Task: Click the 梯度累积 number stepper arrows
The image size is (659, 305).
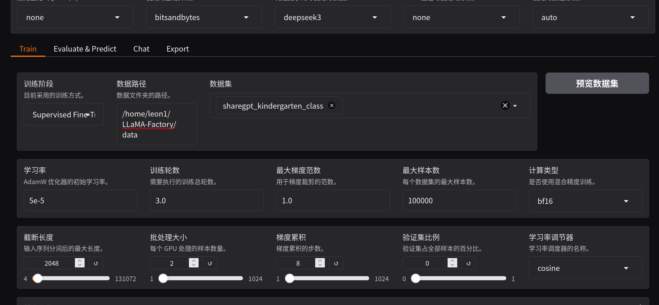Action: tap(320, 263)
